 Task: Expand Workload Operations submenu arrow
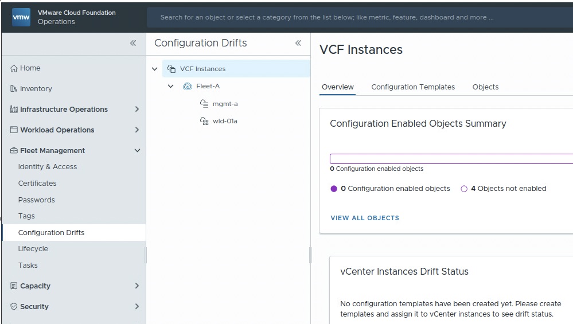click(137, 130)
